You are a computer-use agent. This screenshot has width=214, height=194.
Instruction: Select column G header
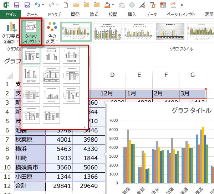[x=193, y=75]
